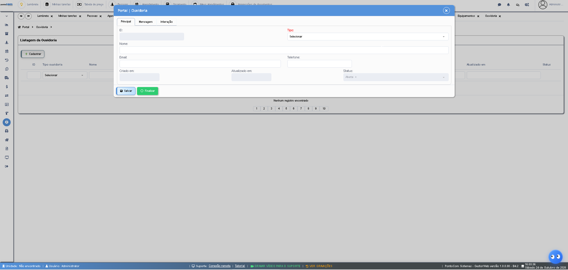568x270 pixels.
Task: Click the monitor icon in sidebar
Action: (7, 158)
